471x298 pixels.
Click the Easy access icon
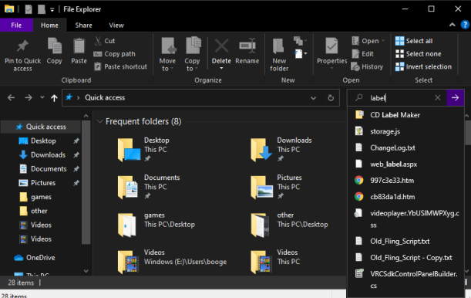pos(301,41)
